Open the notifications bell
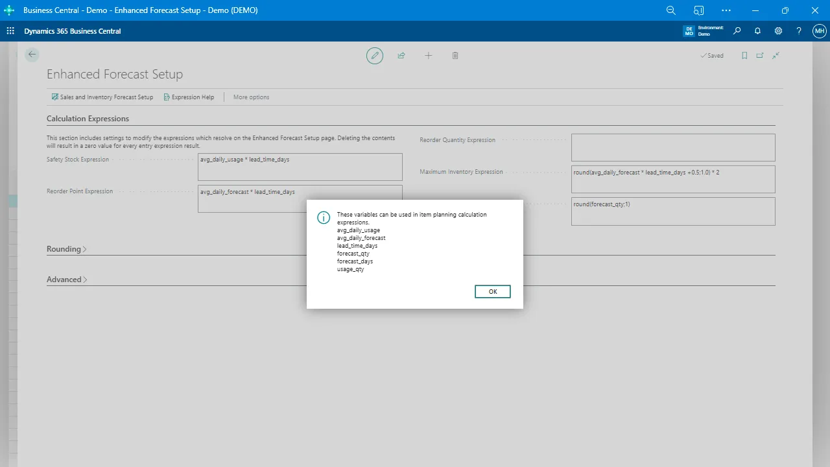This screenshot has height=467, width=830. click(757, 31)
